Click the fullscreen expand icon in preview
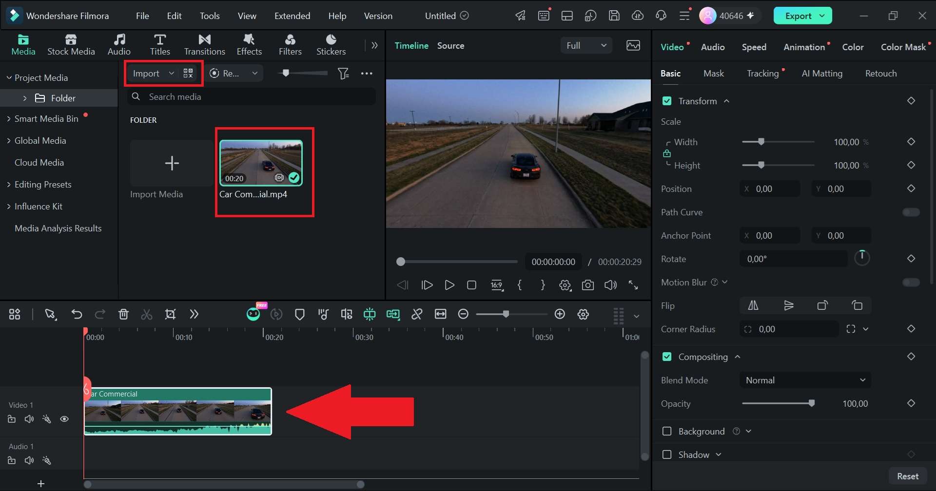936x491 pixels. click(x=633, y=285)
